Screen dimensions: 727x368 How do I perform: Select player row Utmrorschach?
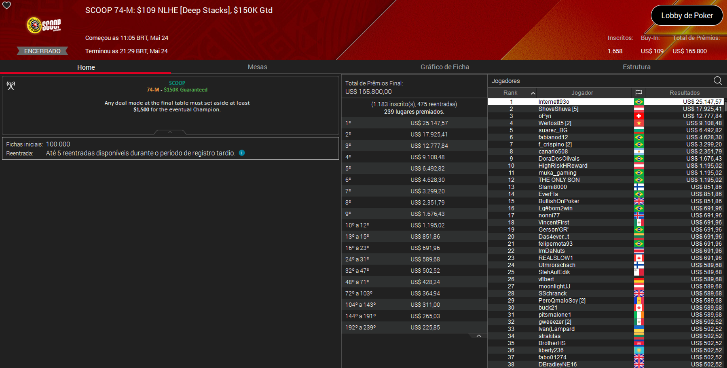(x=605, y=265)
